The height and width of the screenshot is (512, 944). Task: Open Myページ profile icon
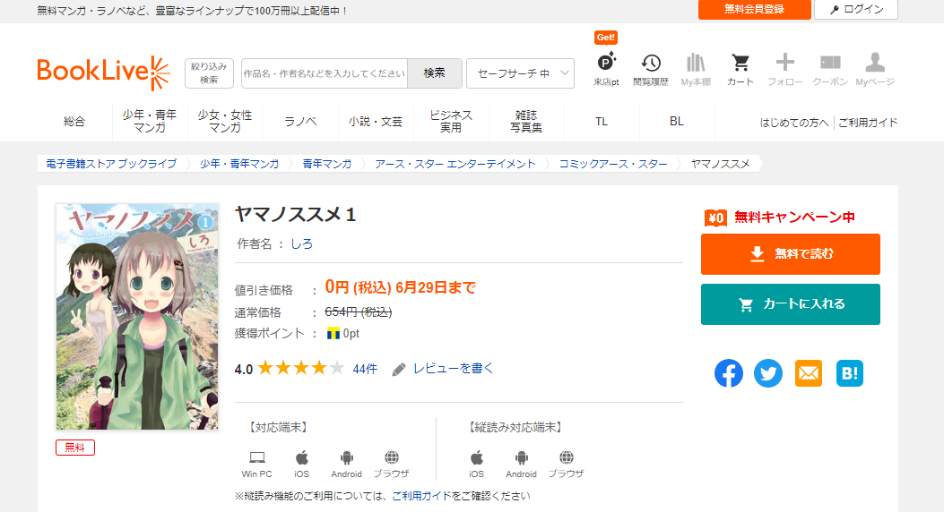(875, 64)
